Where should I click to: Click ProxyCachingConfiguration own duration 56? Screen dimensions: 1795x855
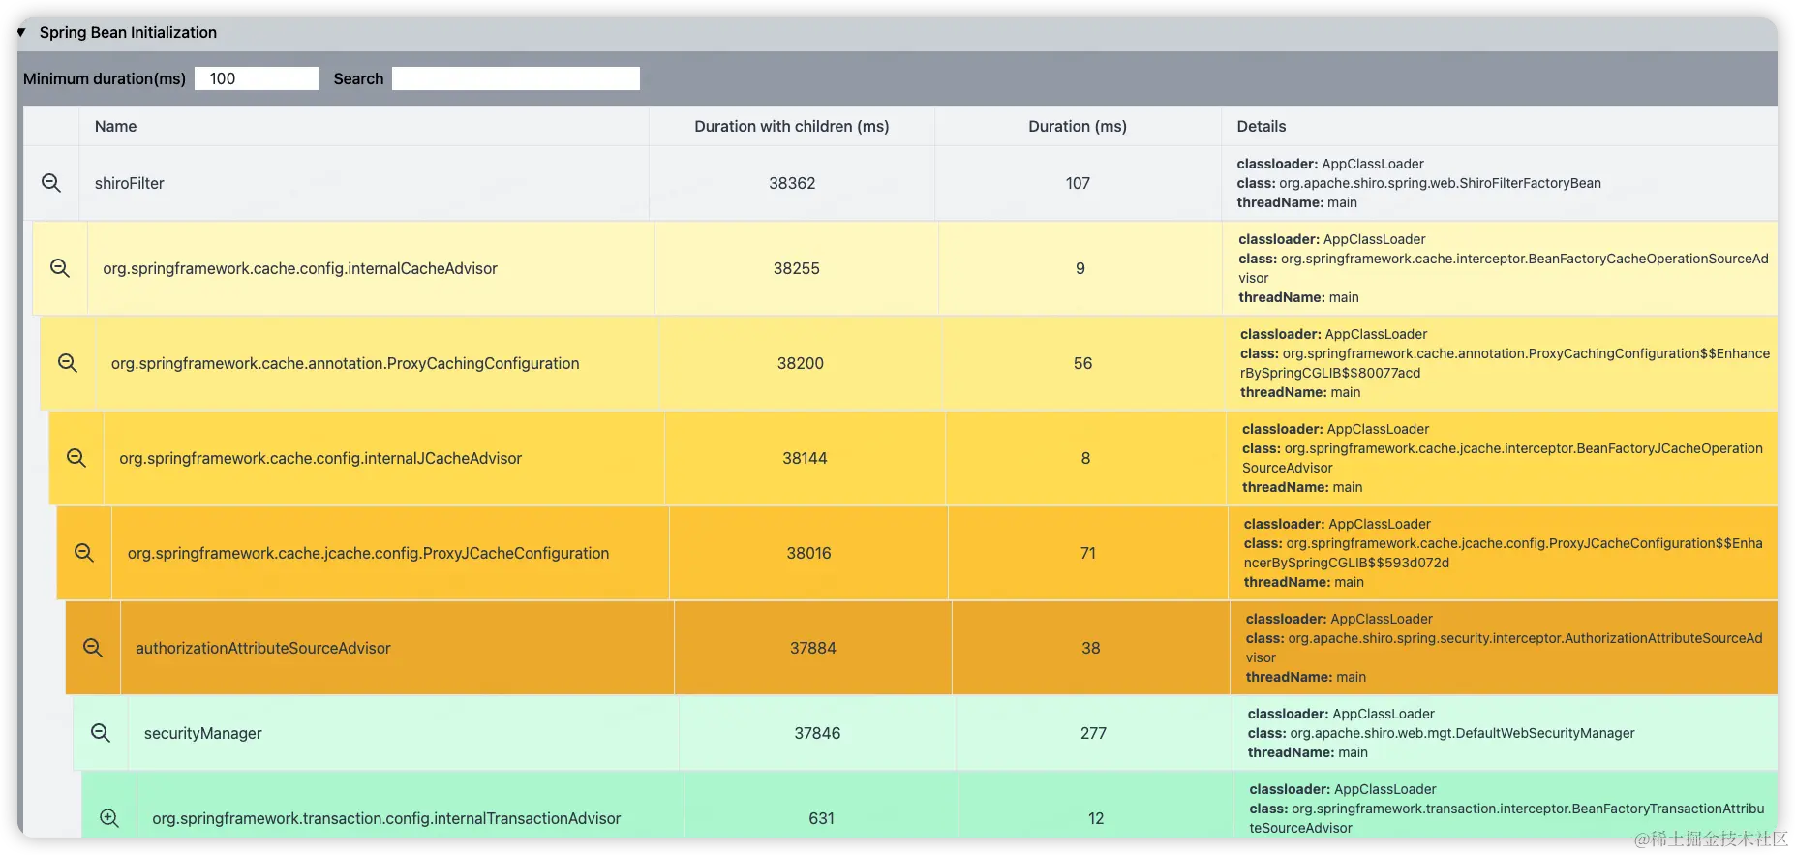1082,363
